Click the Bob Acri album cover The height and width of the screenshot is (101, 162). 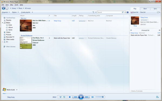26,26
